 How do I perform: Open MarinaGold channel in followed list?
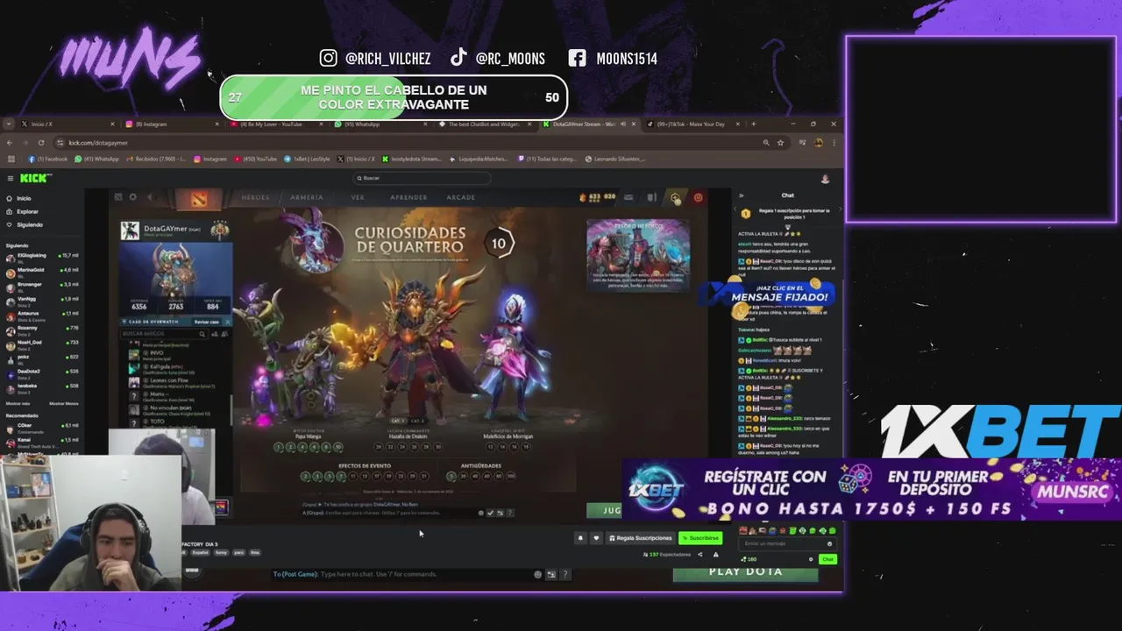tap(42, 271)
